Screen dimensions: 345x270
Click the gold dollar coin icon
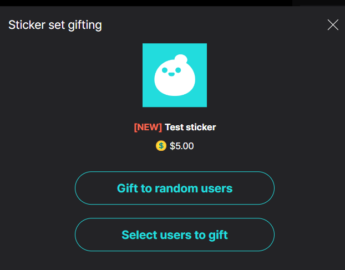(x=161, y=146)
